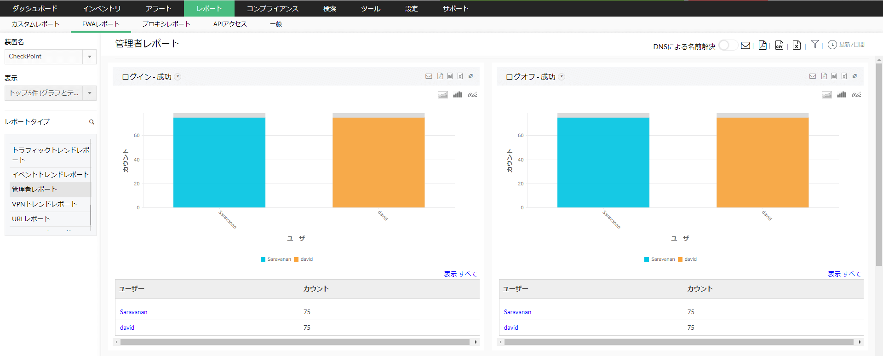Export the report as a CSV file
The width and height of the screenshot is (883, 356).
(x=779, y=45)
